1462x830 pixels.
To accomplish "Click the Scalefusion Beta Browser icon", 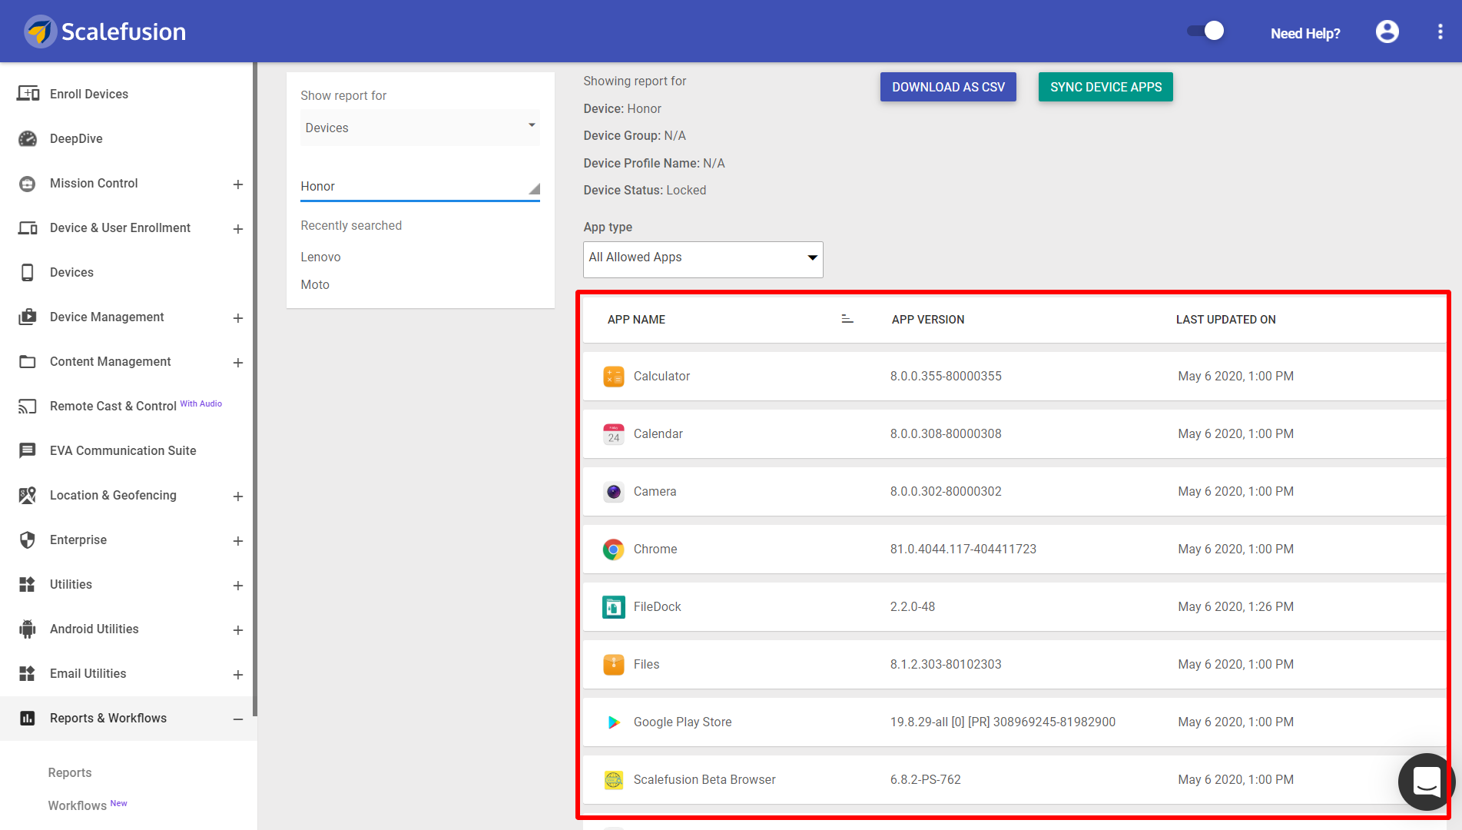I will [613, 780].
